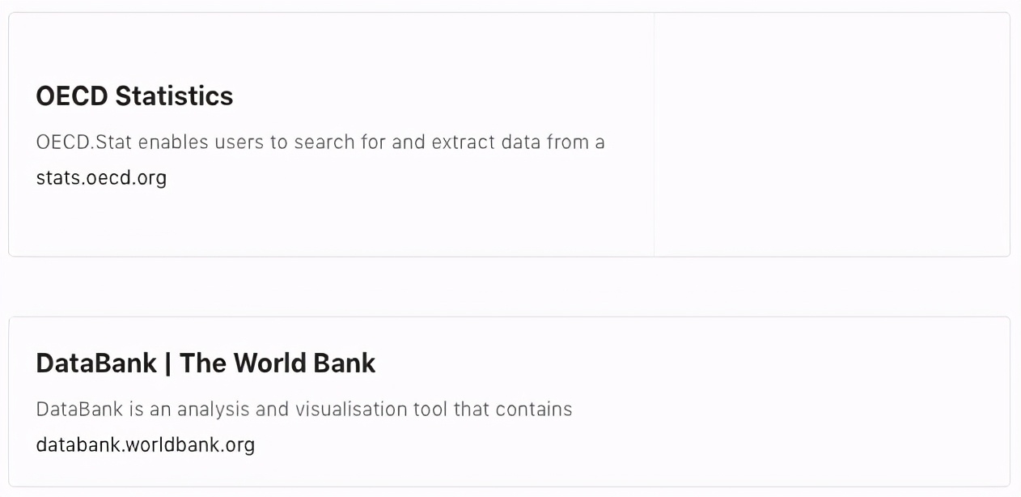Click "The World Bank" in the second heading
1021x497 pixels.
(277, 363)
